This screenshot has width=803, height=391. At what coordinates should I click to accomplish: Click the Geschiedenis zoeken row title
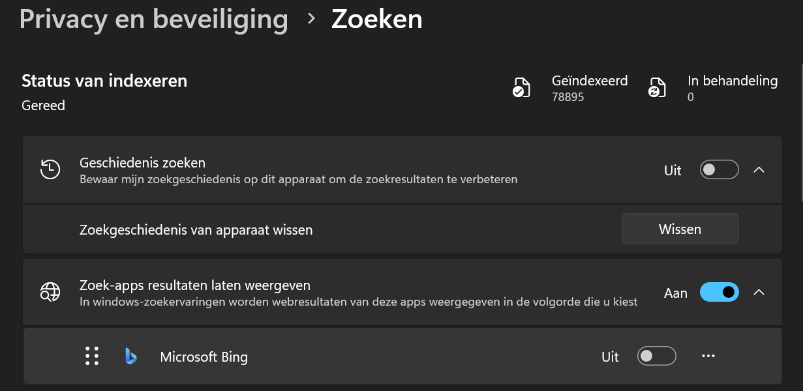point(142,162)
